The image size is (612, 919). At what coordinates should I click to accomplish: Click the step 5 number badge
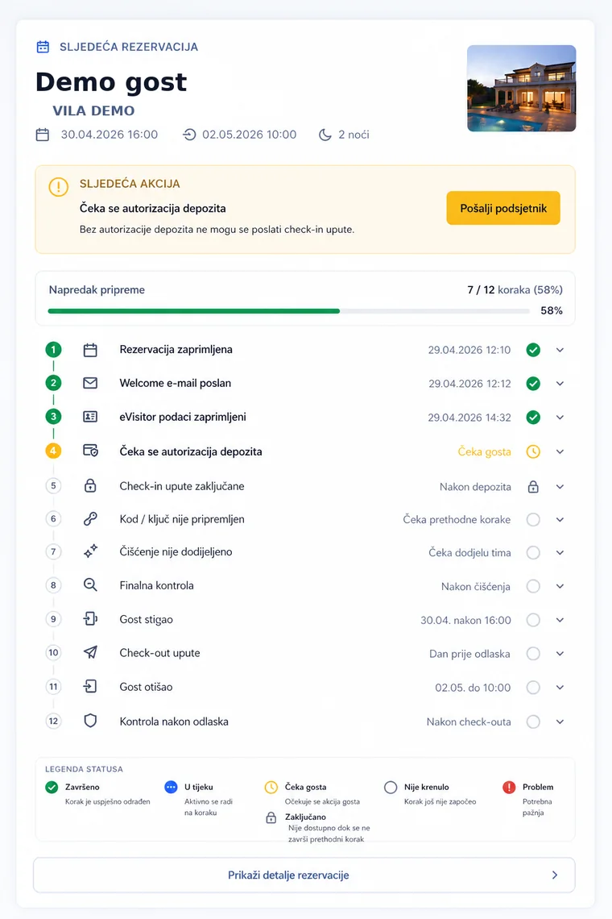[53, 486]
